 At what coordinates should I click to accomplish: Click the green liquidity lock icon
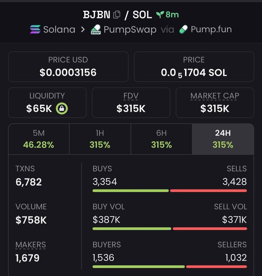(x=62, y=109)
